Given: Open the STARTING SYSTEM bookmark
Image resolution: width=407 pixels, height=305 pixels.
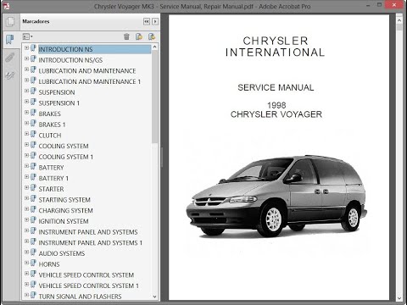Looking at the screenshot, I should pos(64,200).
